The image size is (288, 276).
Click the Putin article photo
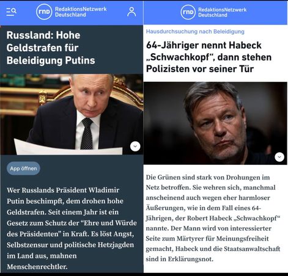pyautogui.click(x=72, y=114)
